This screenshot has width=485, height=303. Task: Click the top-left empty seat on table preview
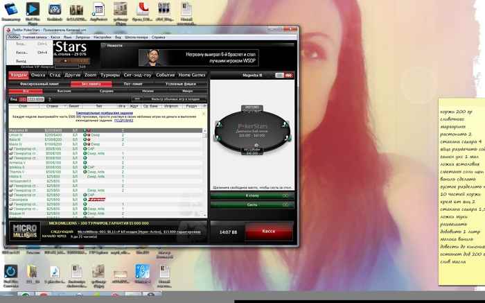point(219,124)
